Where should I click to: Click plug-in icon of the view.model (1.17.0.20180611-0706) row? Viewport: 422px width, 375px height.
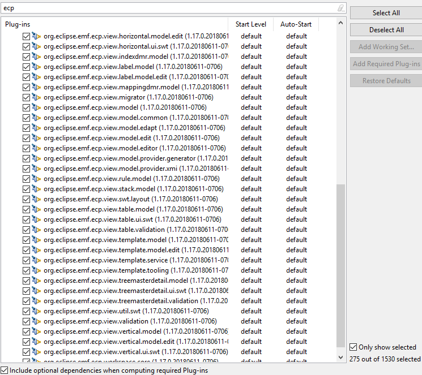click(36, 107)
